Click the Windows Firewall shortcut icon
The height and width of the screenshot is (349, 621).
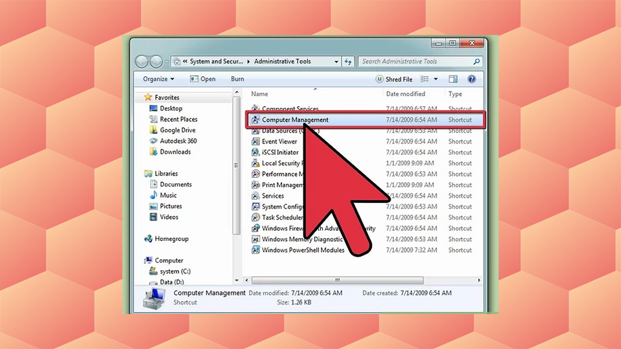pos(256,228)
